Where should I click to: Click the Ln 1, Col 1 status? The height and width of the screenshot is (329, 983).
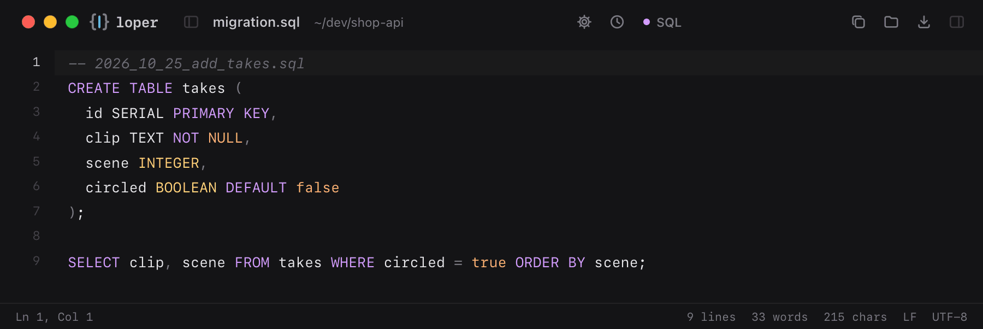coord(55,317)
